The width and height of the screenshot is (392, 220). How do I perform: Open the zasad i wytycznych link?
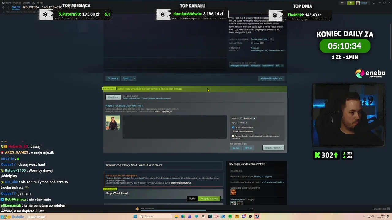[x=164, y=112]
